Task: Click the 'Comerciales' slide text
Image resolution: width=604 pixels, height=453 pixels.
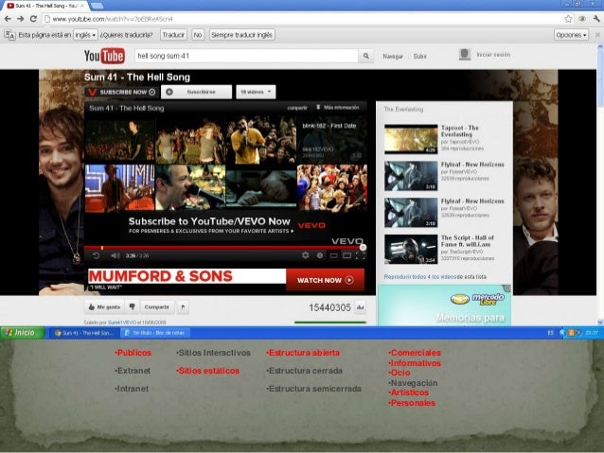Action: click(x=415, y=353)
